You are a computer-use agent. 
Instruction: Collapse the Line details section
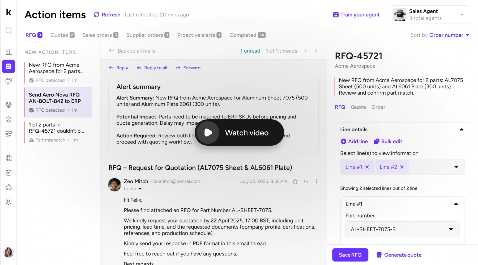(x=461, y=129)
